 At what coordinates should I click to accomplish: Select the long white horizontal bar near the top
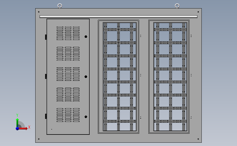coord(119,17)
